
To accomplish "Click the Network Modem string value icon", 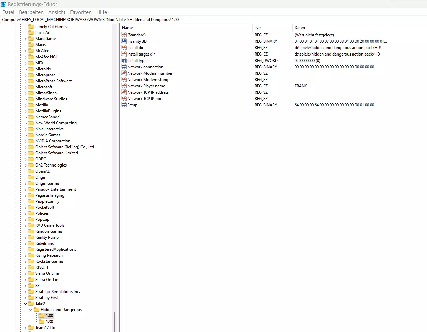I will [124, 79].
